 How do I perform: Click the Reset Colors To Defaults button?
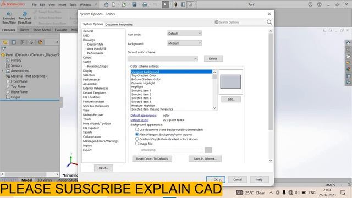(x=152, y=159)
